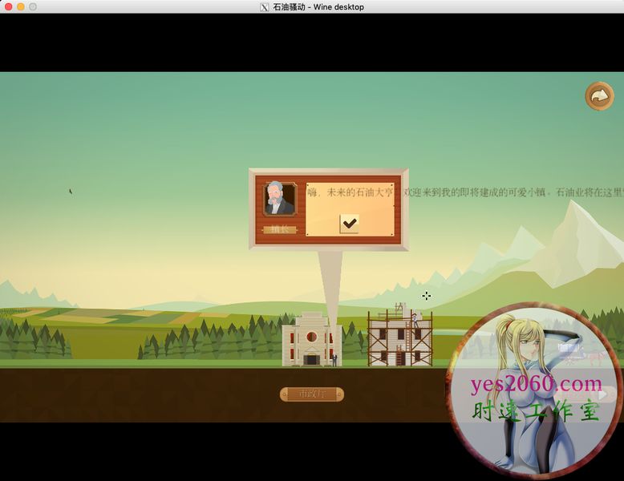The height and width of the screenshot is (481, 624).
Task: Click the 镇长 name plate under portrait
Action: click(x=279, y=229)
